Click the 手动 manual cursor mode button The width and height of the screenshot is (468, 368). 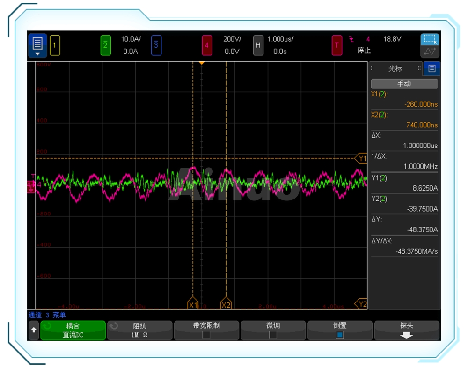click(404, 84)
